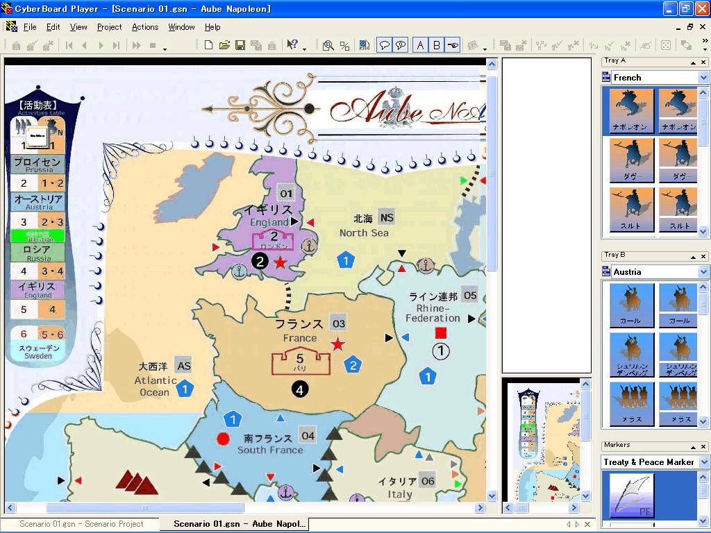The width and height of the screenshot is (711, 533).
Task: Open the File menu
Action: click(30, 27)
